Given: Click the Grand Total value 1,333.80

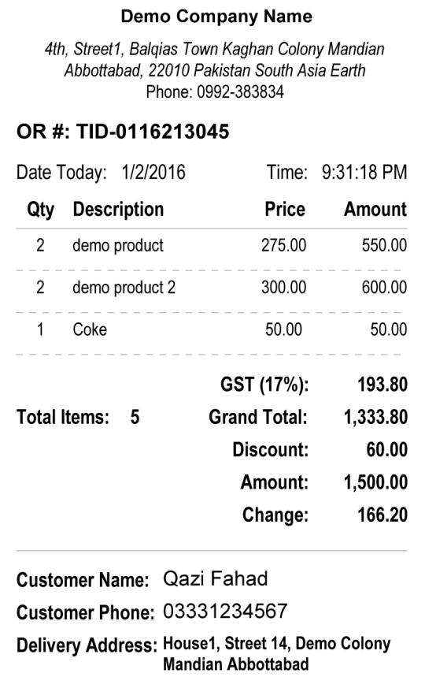Looking at the screenshot, I should click(x=375, y=417).
